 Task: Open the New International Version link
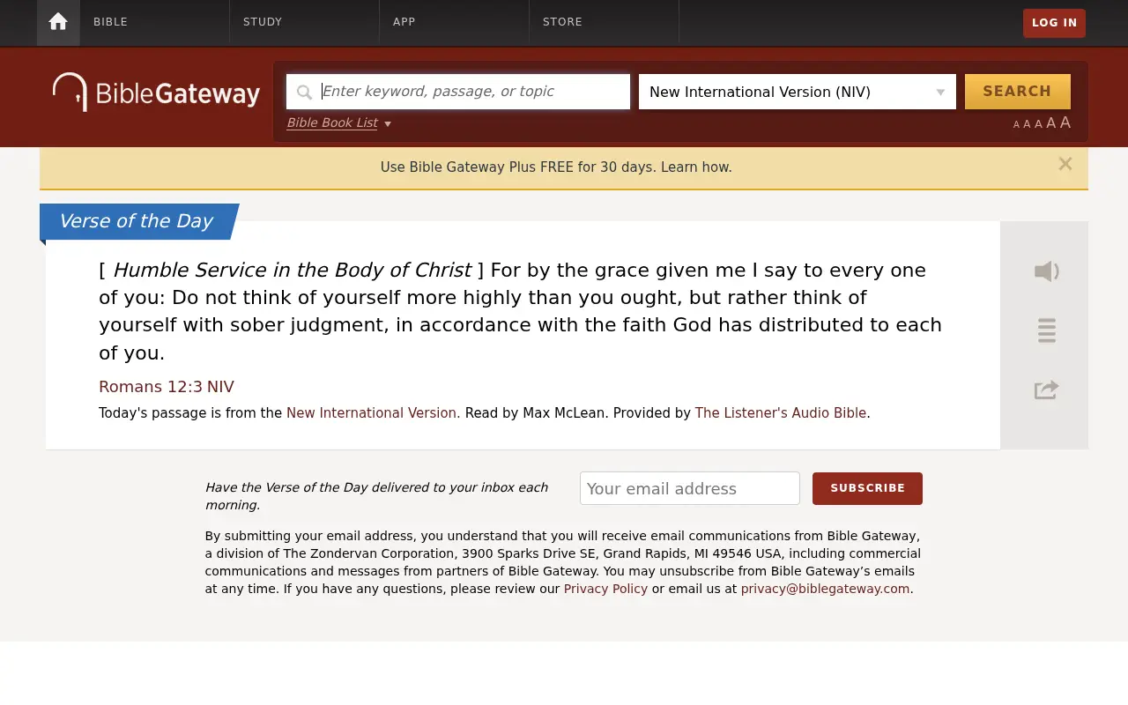point(373,412)
